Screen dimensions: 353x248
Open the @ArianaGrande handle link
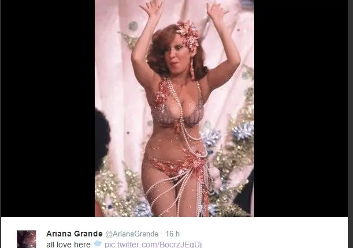132,234
